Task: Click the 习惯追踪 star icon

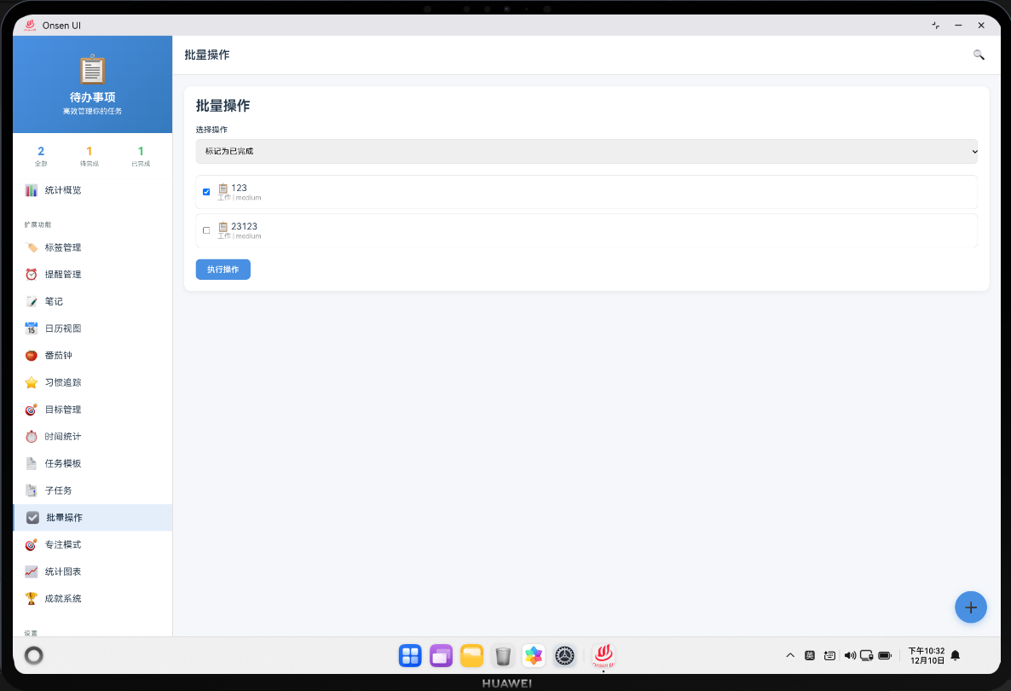Action: click(x=31, y=382)
